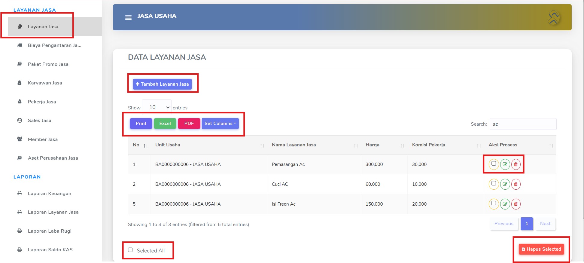Click the truck icon for Biaya Pengantaran
This screenshot has height=263, width=584.
point(20,45)
